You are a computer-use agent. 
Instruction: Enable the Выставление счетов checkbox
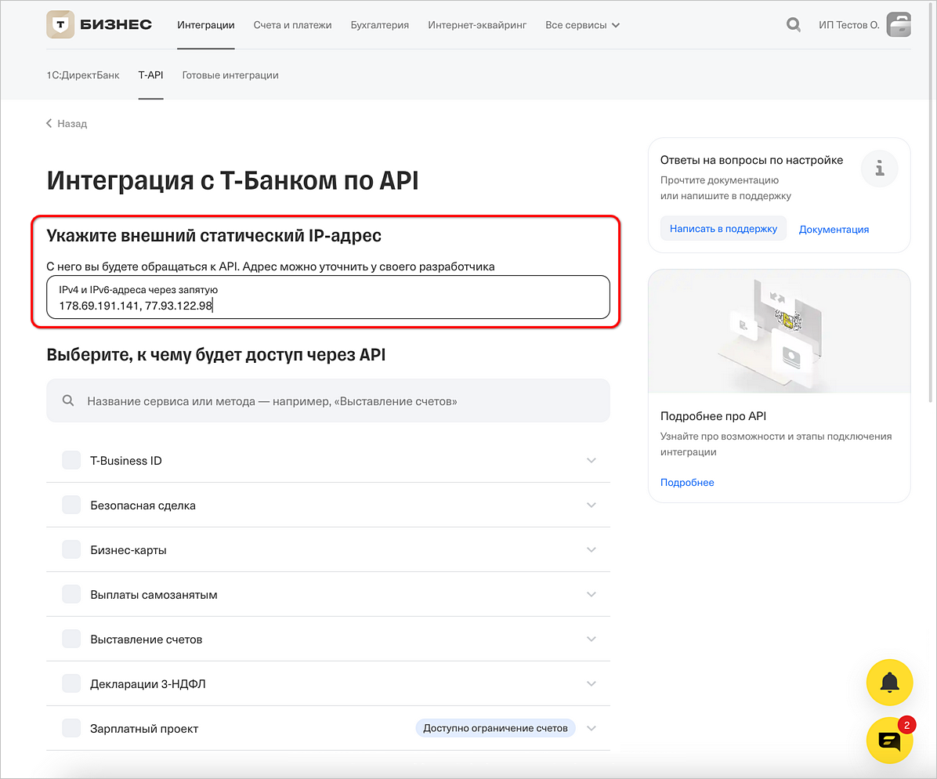click(x=71, y=639)
